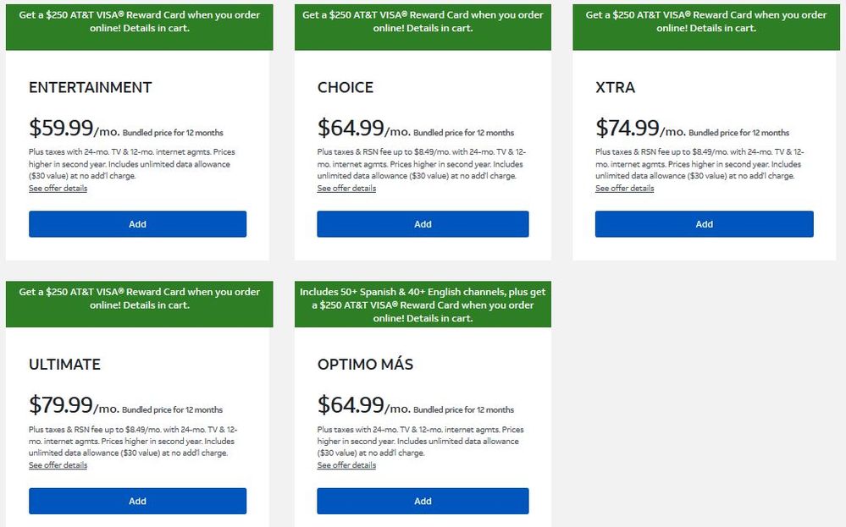View See offer details for ULTIMATE
This screenshot has width=846, height=527.
click(x=58, y=465)
